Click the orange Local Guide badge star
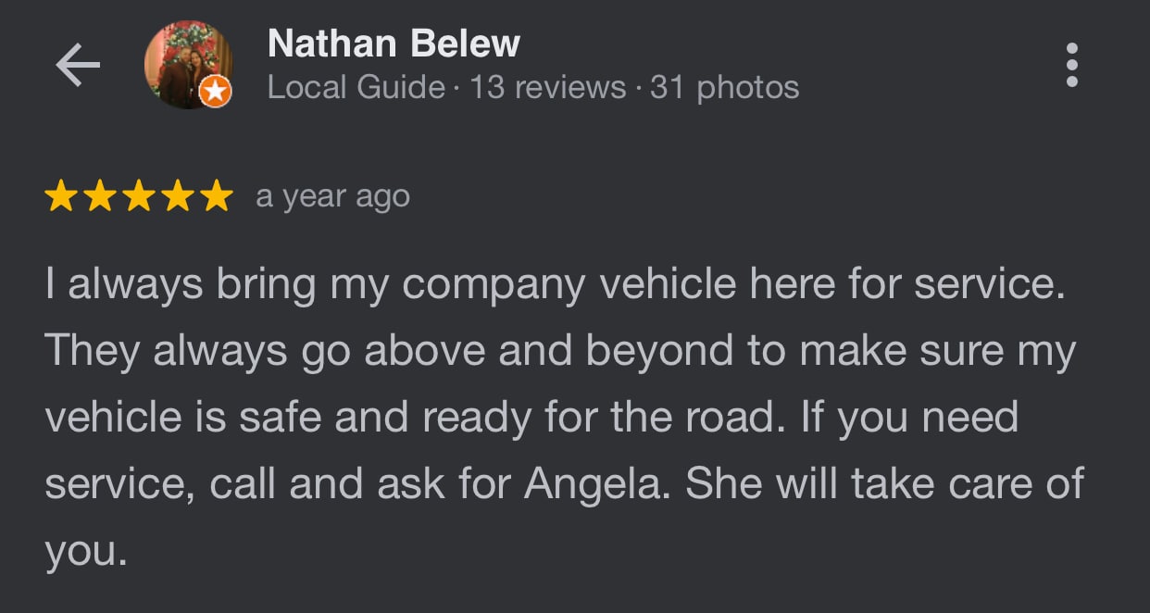This screenshot has width=1150, height=613. pos(215,91)
